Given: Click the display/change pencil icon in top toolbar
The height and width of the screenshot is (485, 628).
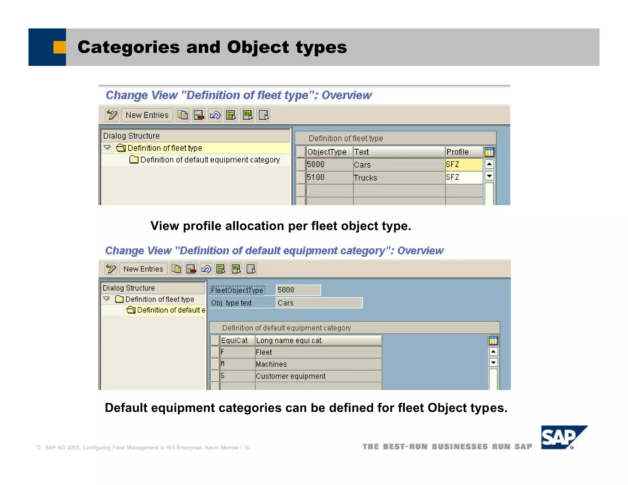Looking at the screenshot, I should [112, 115].
